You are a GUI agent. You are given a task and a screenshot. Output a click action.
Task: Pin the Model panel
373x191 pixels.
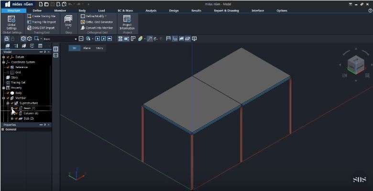(45, 52)
